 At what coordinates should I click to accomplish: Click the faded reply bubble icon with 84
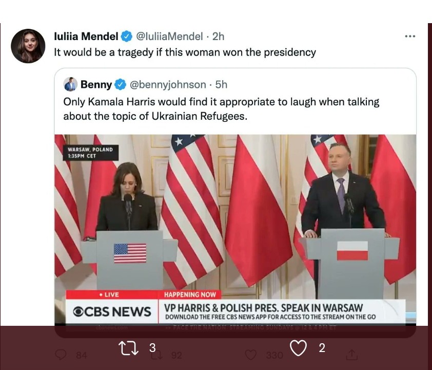[x=61, y=355]
